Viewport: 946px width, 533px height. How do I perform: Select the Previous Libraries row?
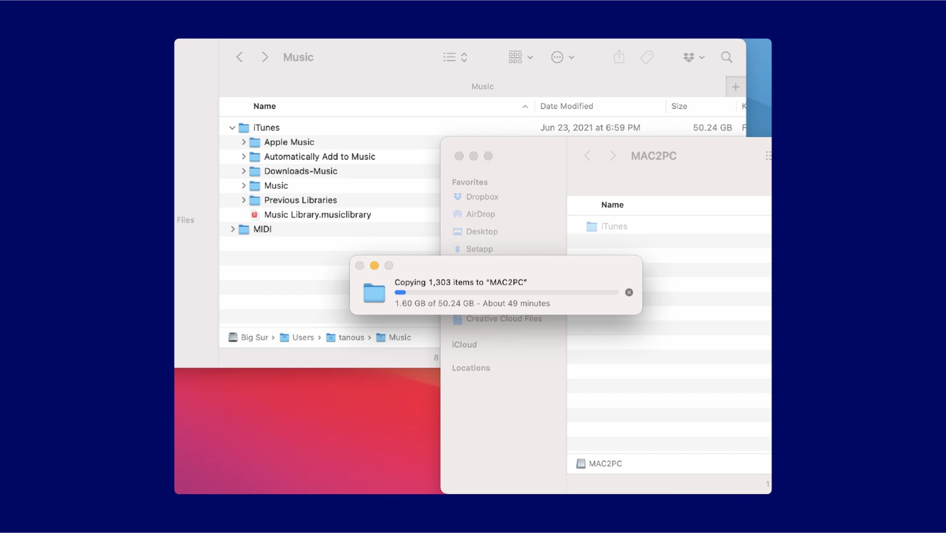click(329, 200)
